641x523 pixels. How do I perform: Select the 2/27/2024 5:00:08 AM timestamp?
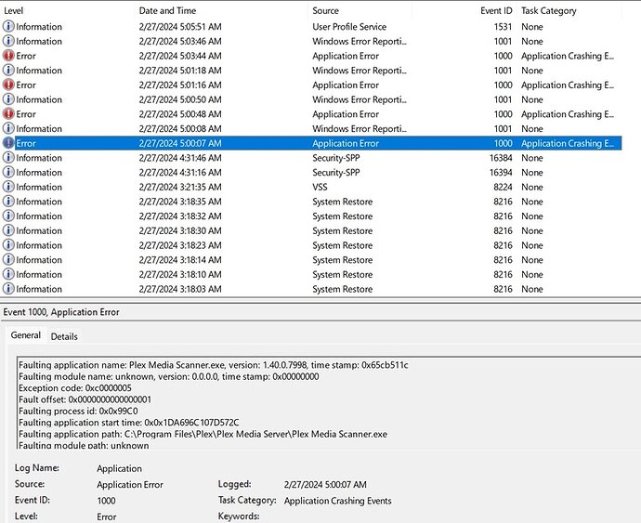(180, 129)
